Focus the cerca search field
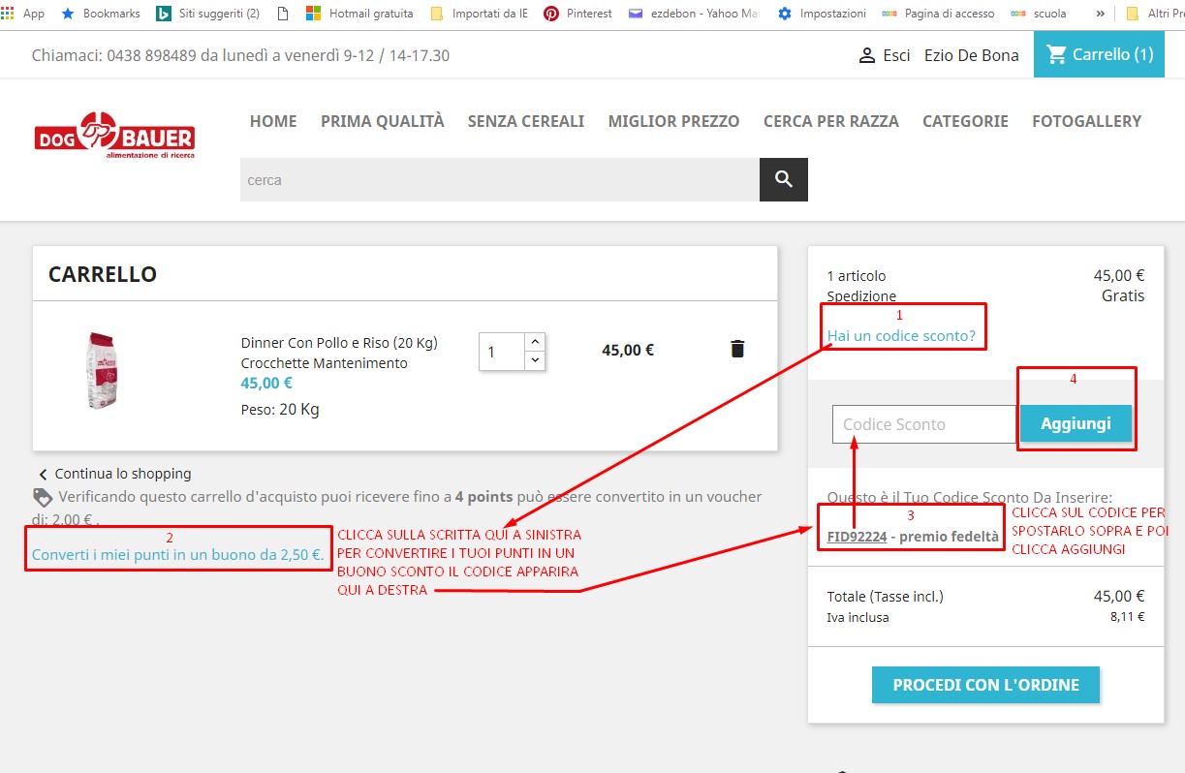 click(500, 179)
